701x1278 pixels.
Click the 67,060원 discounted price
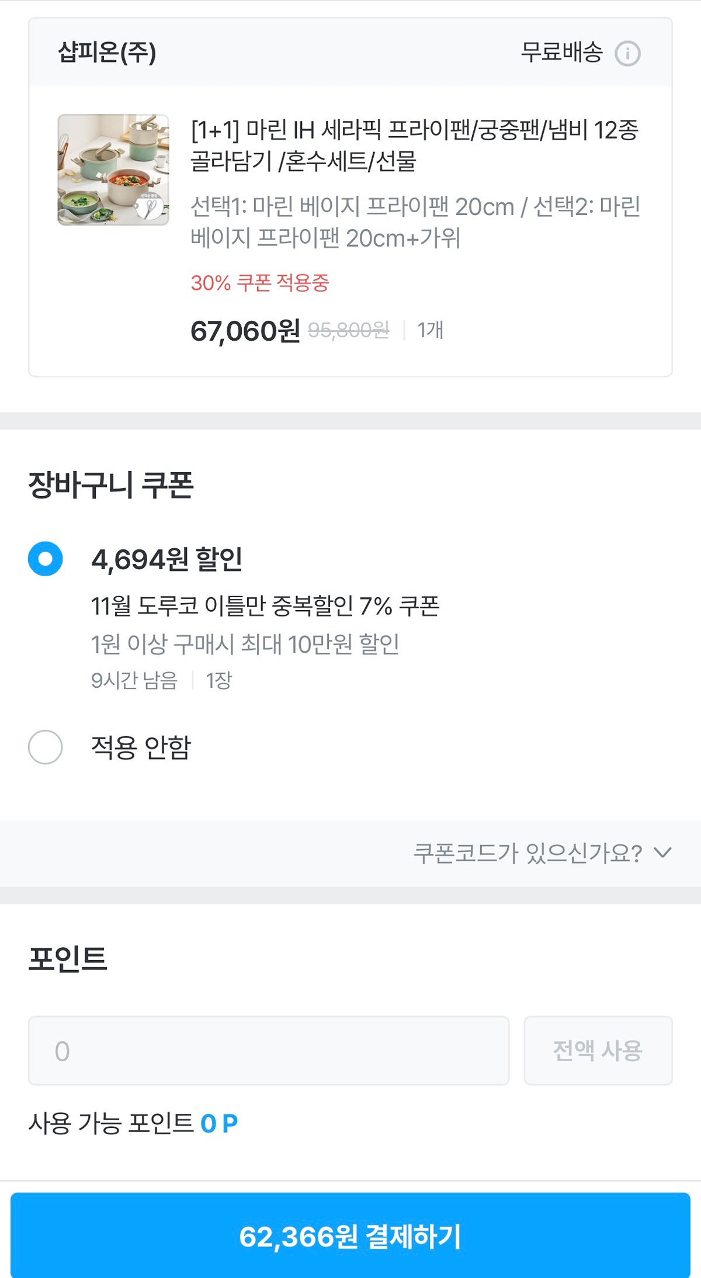click(x=245, y=331)
